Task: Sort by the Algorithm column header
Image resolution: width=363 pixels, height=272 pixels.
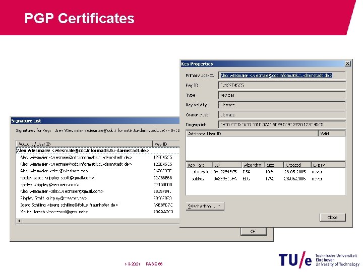Action: point(253,165)
